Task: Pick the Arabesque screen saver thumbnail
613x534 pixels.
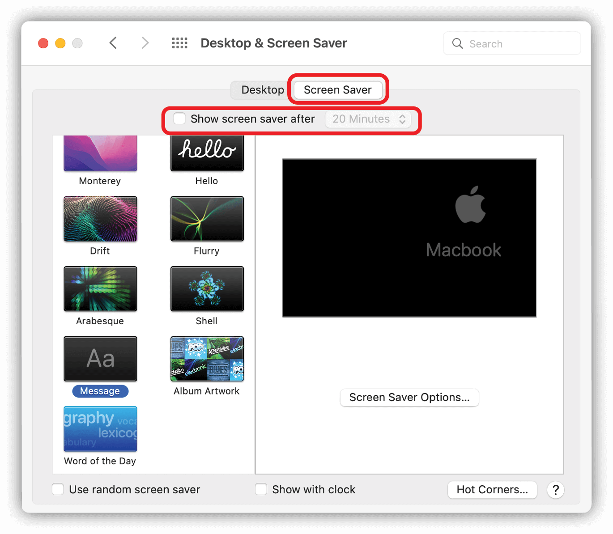Action: (x=100, y=289)
